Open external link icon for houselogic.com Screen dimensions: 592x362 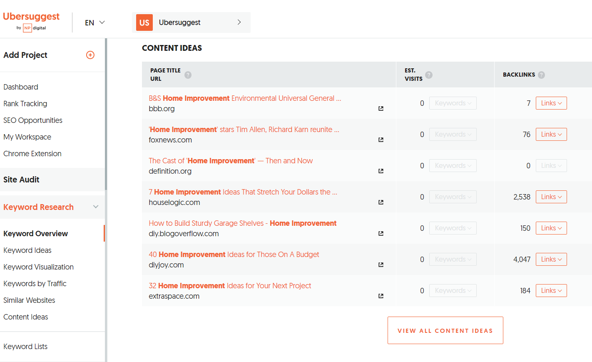pos(381,202)
